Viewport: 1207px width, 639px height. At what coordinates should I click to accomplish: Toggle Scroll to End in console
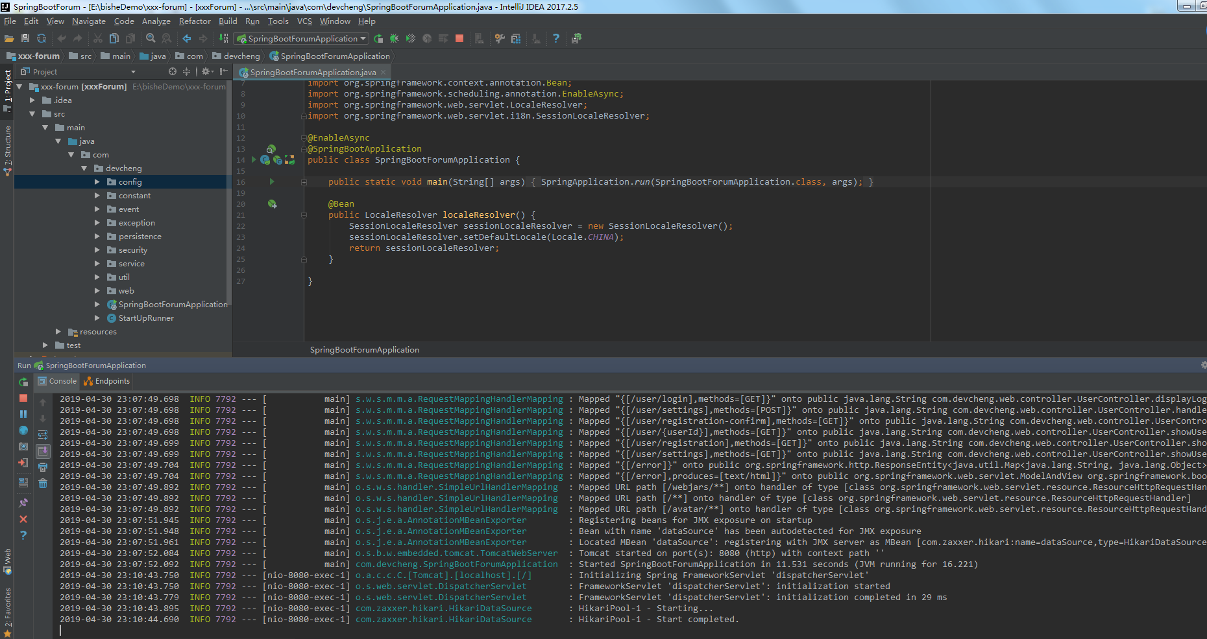click(43, 451)
